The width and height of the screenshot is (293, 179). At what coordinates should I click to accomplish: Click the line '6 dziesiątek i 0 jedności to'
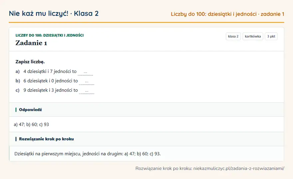51,81
